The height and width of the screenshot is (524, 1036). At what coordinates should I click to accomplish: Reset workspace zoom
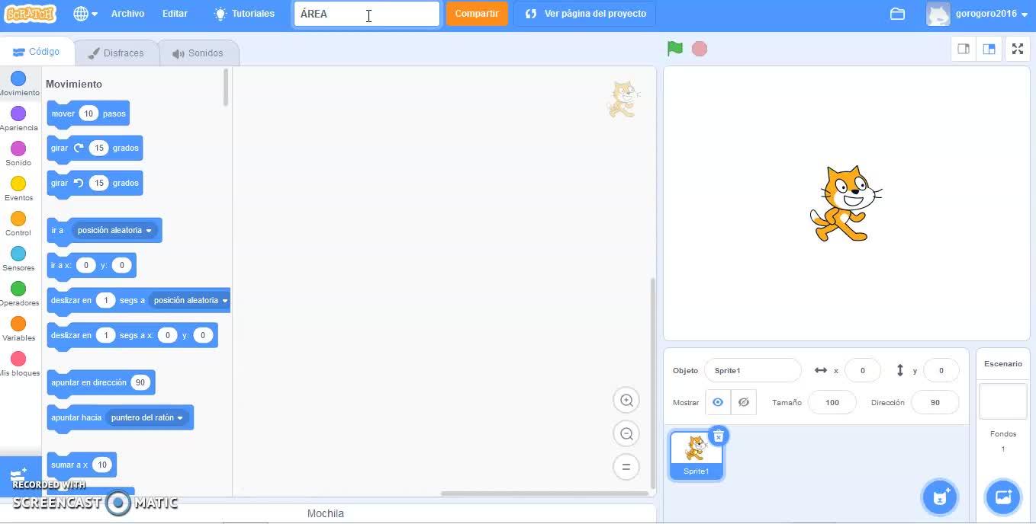[626, 467]
